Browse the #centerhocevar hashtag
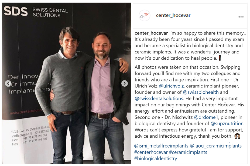 pyautogui.click(x=151, y=152)
